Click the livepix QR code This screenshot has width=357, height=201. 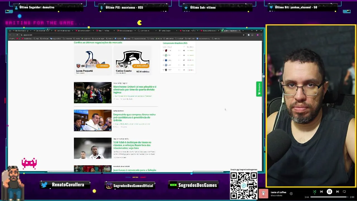(x=243, y=185)
